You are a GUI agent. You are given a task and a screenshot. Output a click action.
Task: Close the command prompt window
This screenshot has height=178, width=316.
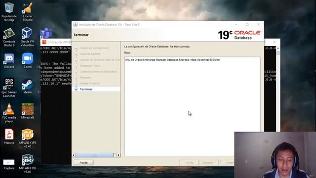coord(275,42)
